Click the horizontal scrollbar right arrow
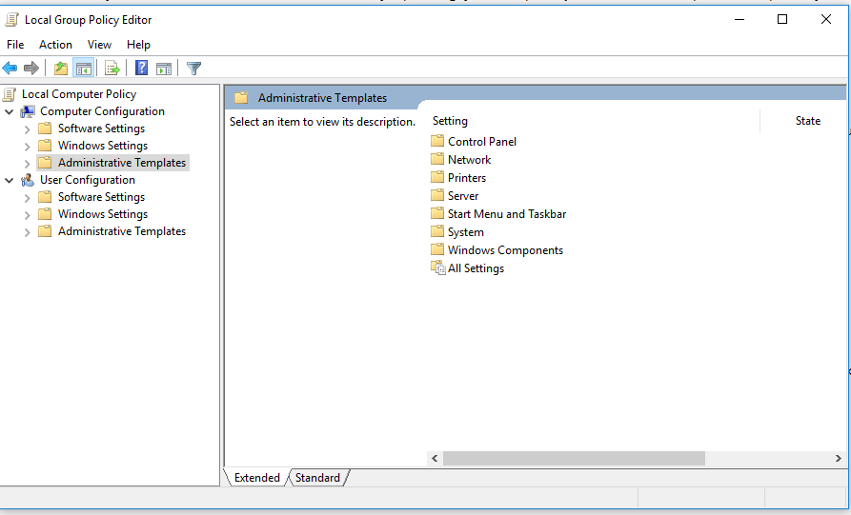851x515 pixels. [838, 458]
